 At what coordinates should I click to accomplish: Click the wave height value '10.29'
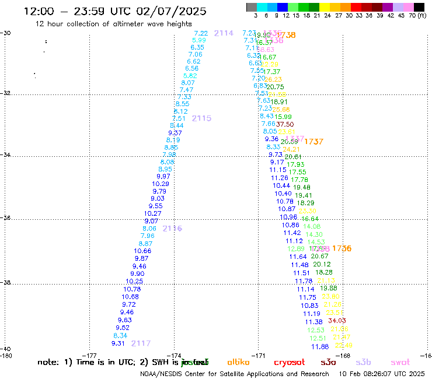pos(161,184)
